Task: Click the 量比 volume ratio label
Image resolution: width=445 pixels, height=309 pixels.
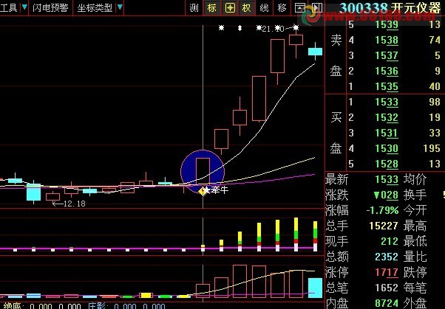Action: coord(415,257)
